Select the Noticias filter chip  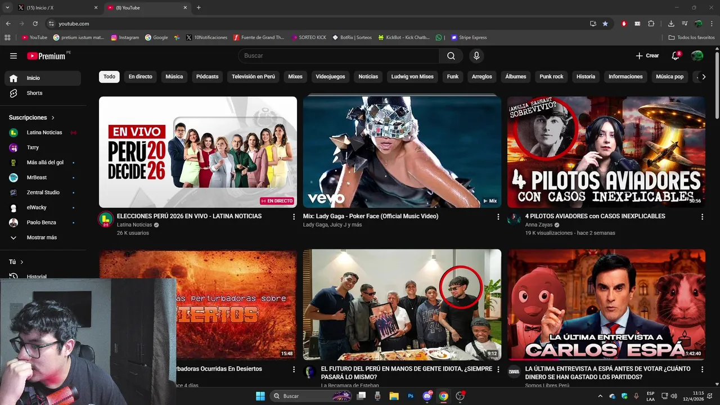pyautogui.click(x=368, y=76)
